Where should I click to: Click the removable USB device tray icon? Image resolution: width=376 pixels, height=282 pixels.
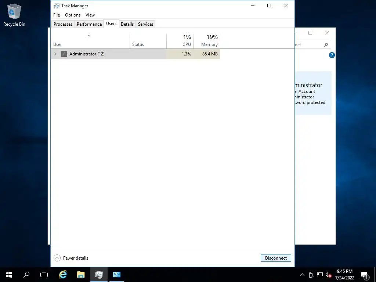[x=311, y=275]
